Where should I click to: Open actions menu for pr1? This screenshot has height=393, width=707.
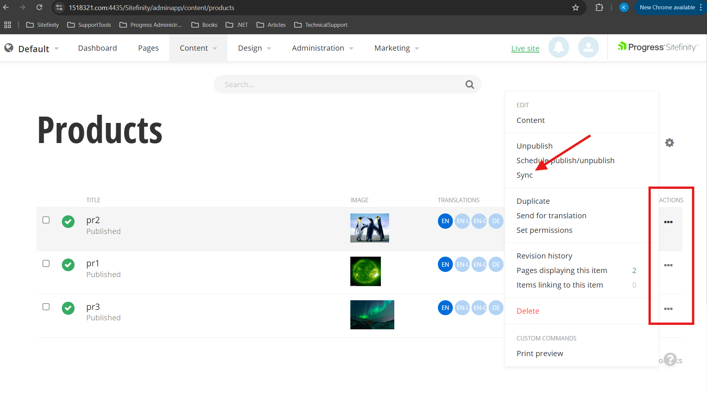(x=668, y=265)
